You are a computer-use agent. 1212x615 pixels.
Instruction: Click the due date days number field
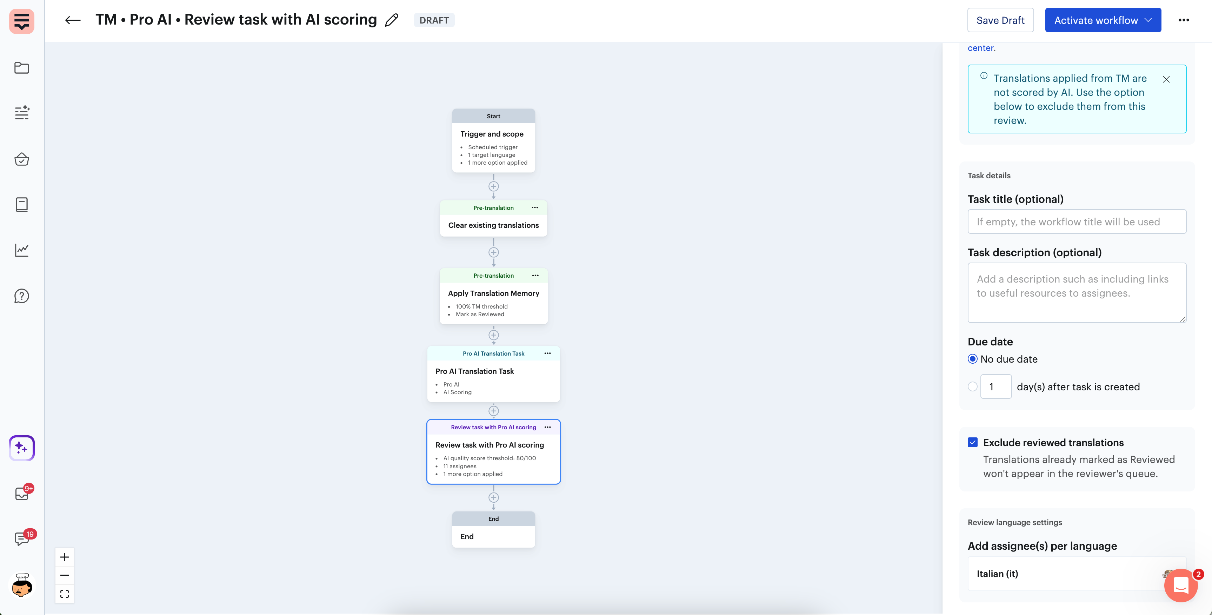pos(995,387)
